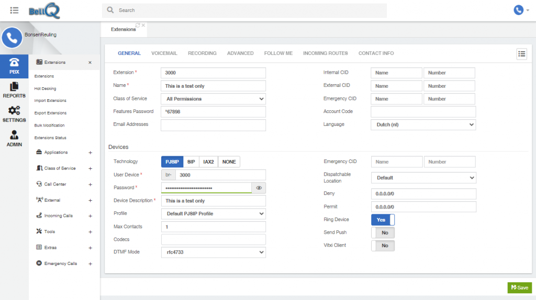Click the Tools wrench icon
The width and height of the screenshot is (536, 300).
[39, 231]
